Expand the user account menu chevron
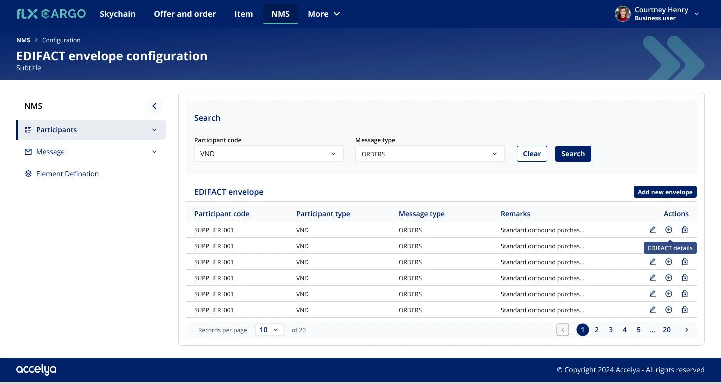The height and width of the screenshot is (384, 721). tap(697, 14)
